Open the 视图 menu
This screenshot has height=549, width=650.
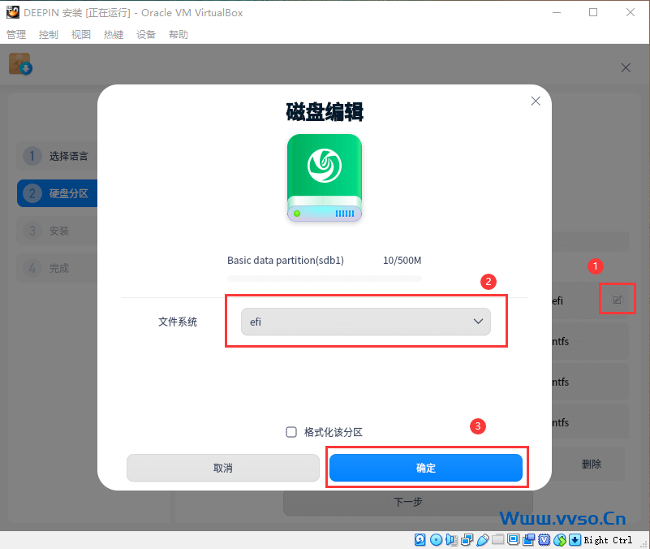pyautogui.click(x=81, y=35)
